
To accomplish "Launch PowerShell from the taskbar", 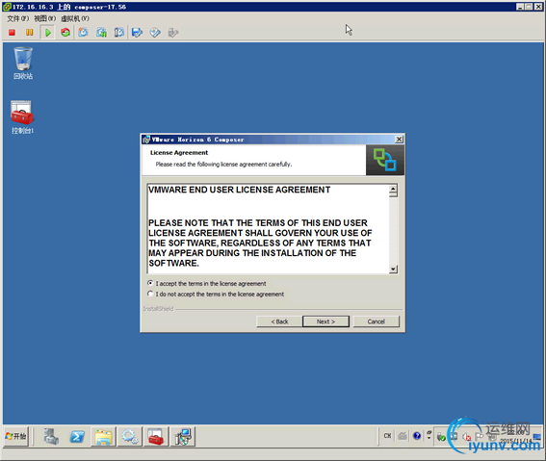I will point(77,436).
